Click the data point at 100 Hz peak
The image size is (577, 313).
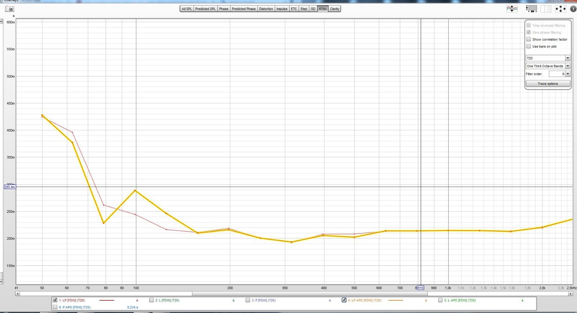135,190
